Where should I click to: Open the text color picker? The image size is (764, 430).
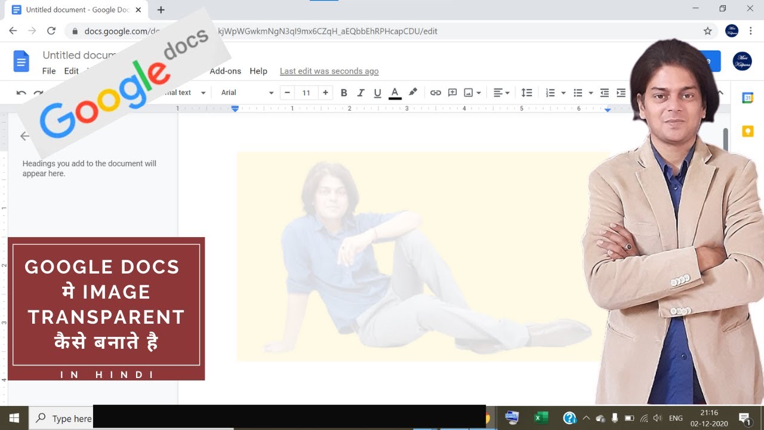point(395,93)
